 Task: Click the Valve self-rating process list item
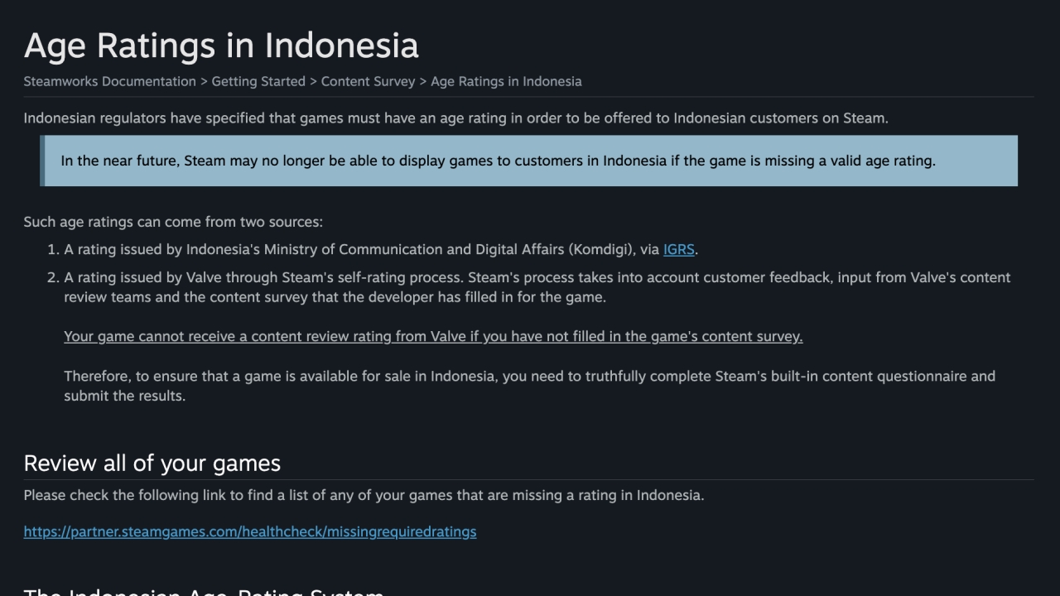click(x=537, y=287)
